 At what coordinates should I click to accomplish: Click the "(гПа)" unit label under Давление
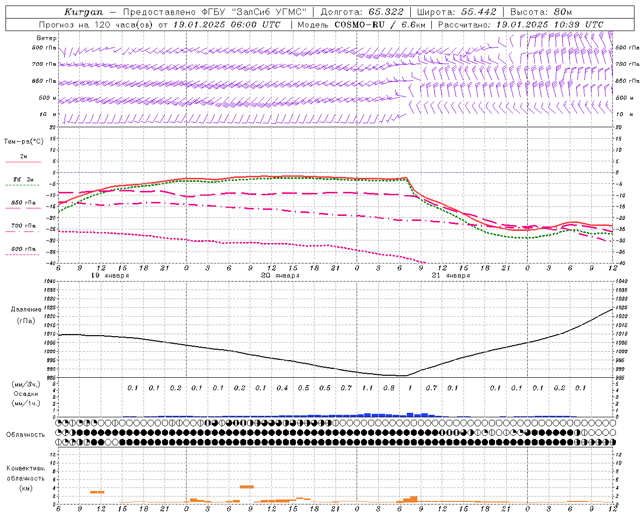point(26,321)
